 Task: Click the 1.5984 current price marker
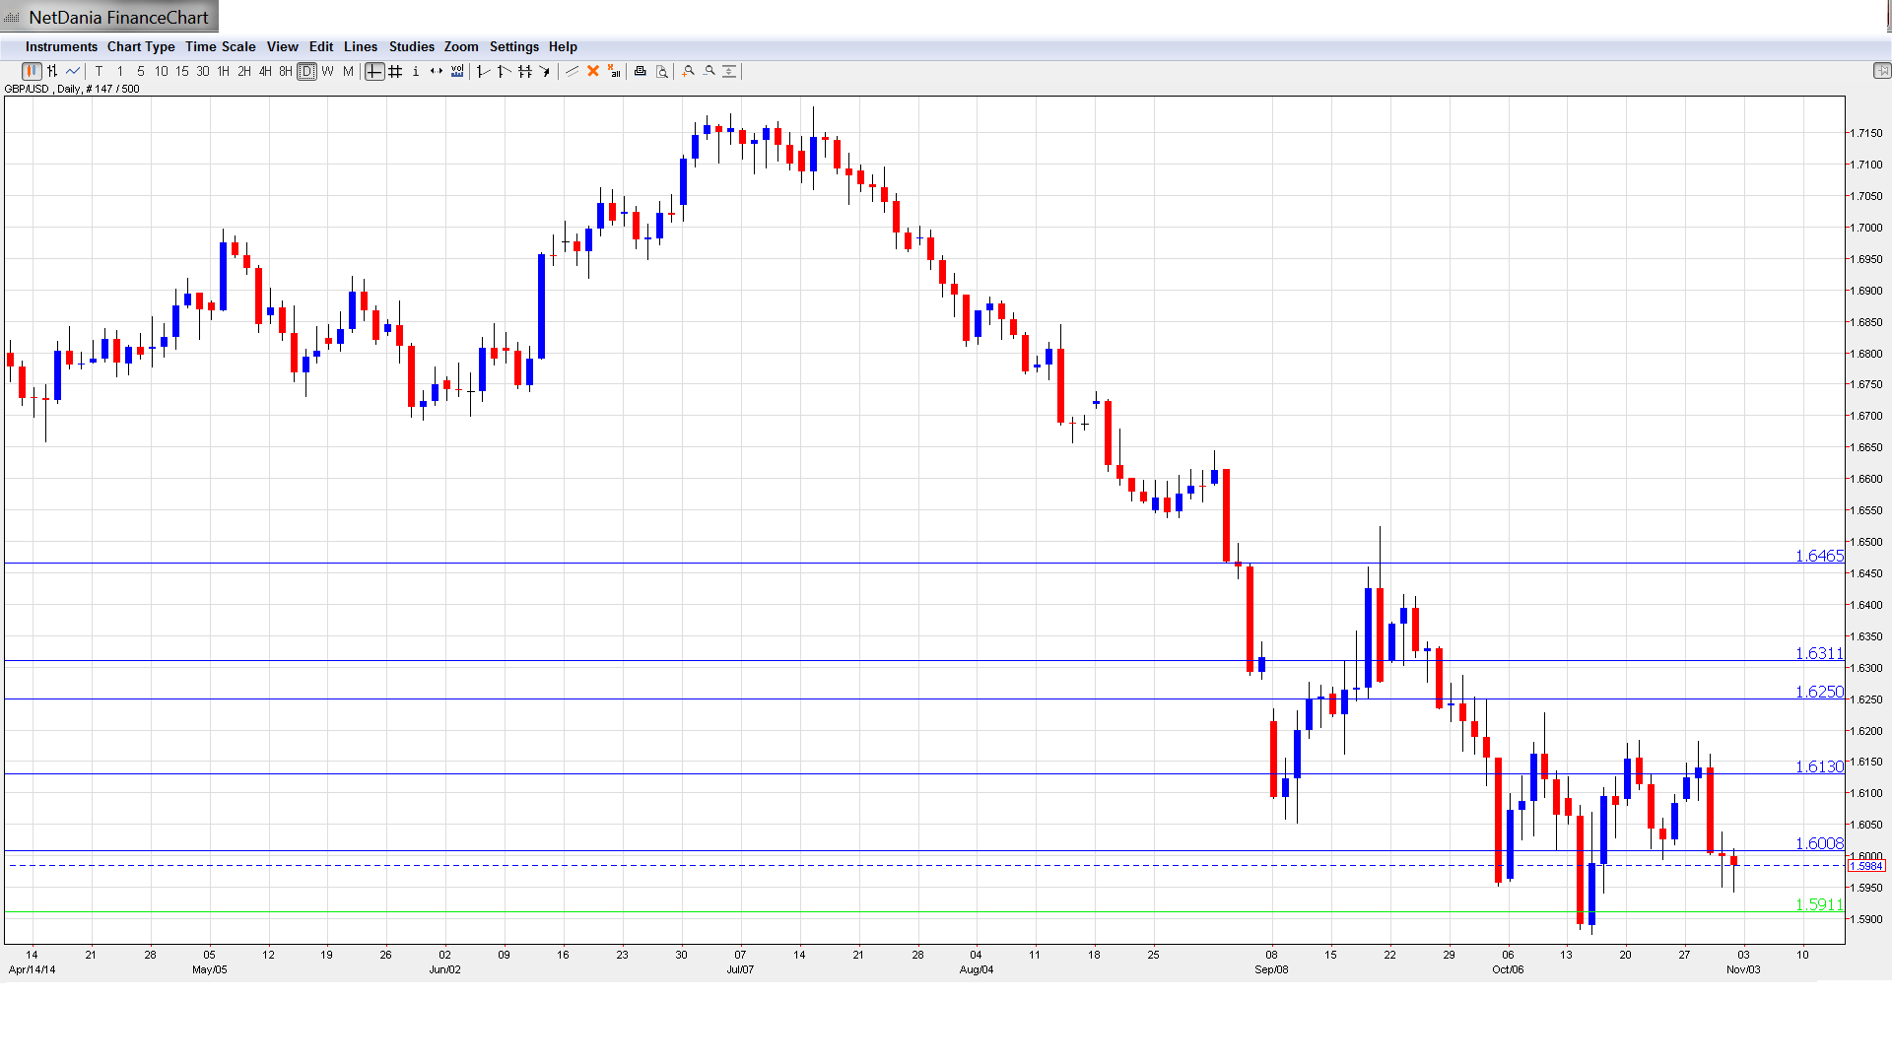point(1865,866)
